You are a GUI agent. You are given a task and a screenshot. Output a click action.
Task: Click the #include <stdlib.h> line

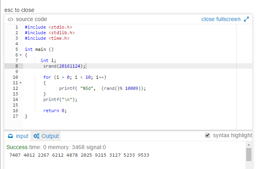[x=50, y=33]
